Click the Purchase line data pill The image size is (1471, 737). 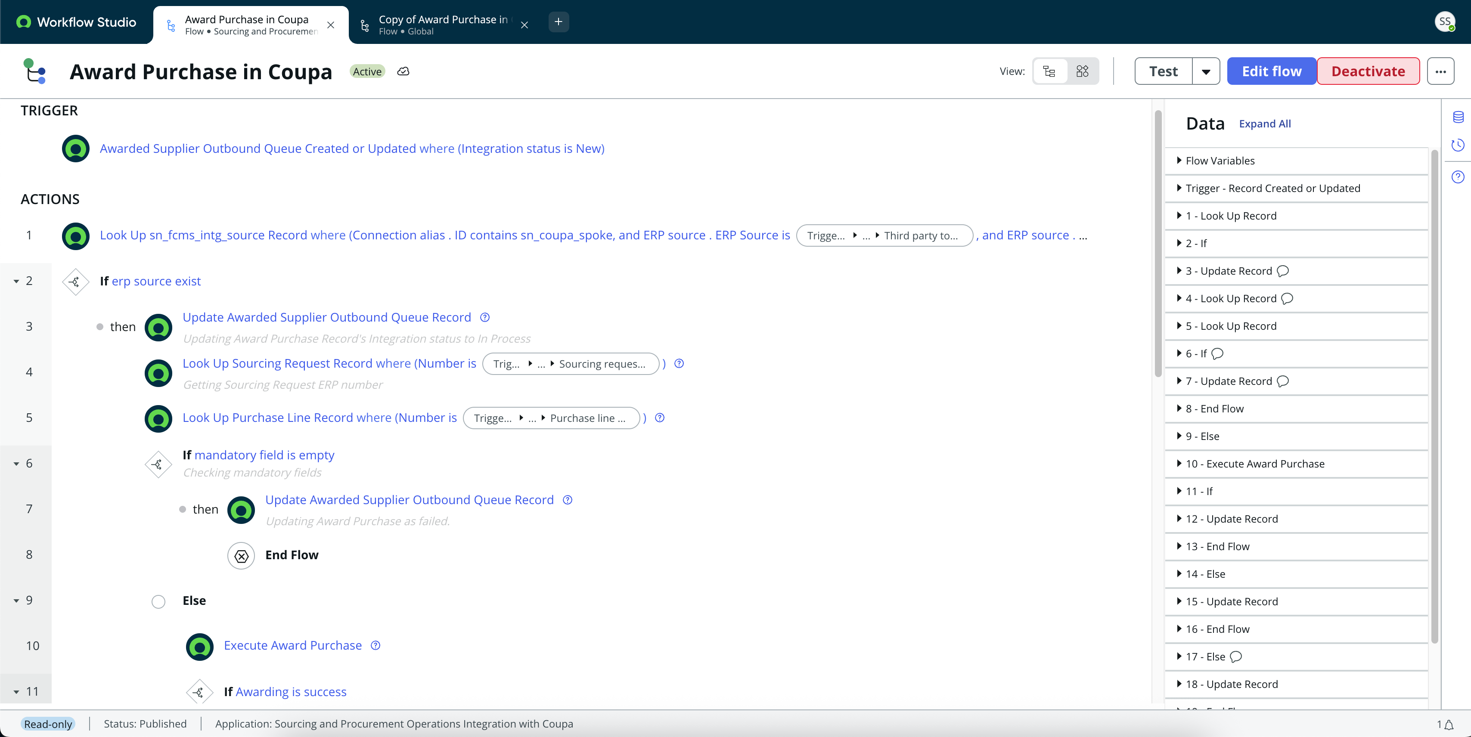[551, 418]
